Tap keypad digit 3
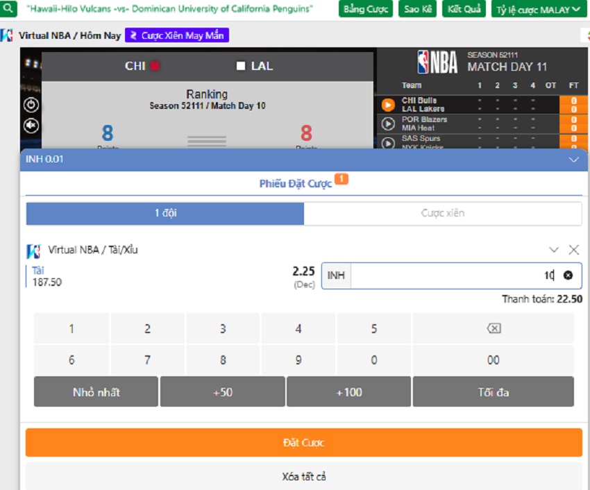This screenshot has width=590, height=490. 223,328
